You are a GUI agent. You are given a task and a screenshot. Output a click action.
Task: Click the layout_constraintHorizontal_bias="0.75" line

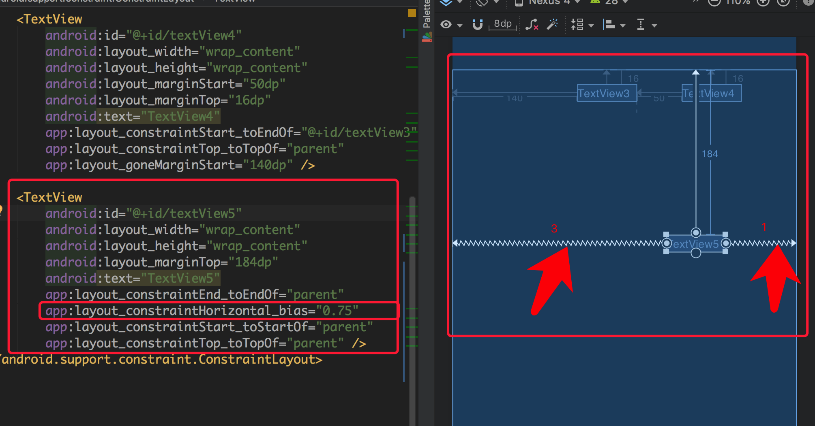[x=202, y=311]
